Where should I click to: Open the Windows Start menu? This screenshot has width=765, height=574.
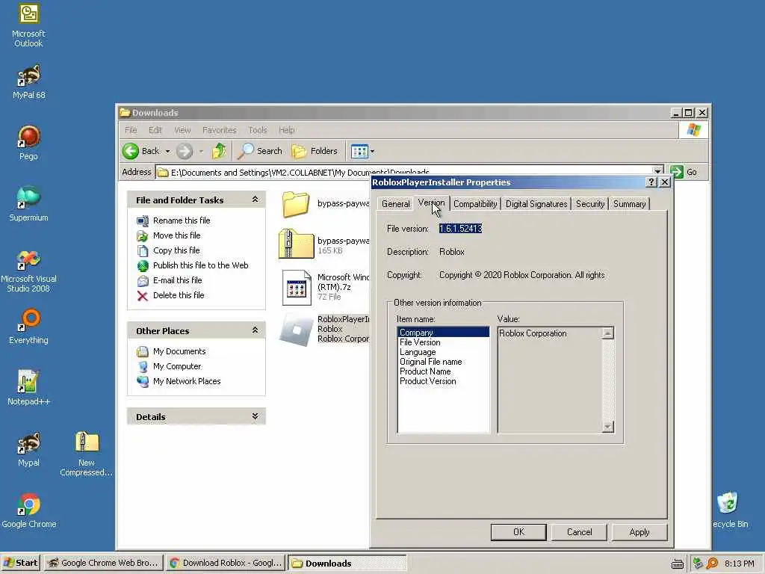tap(20, 563)
